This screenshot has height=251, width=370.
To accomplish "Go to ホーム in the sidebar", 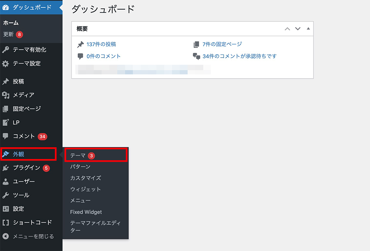I will point(11,23).
